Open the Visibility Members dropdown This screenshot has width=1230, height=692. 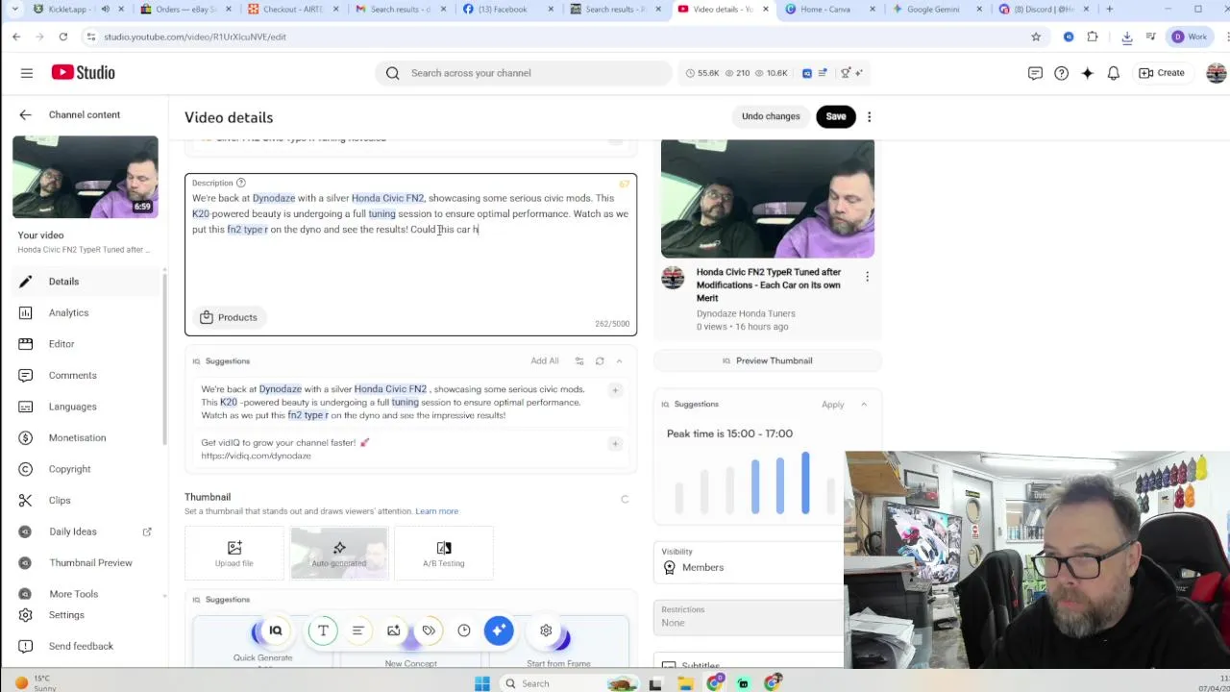click(x=750, y=561)
